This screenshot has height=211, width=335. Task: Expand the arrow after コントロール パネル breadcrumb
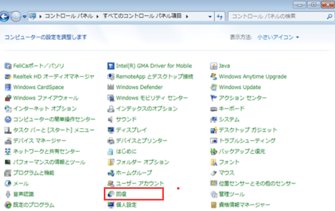coord(98,17)
